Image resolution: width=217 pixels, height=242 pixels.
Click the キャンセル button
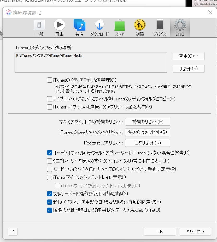pyautogui.click(x=195, y=232)
